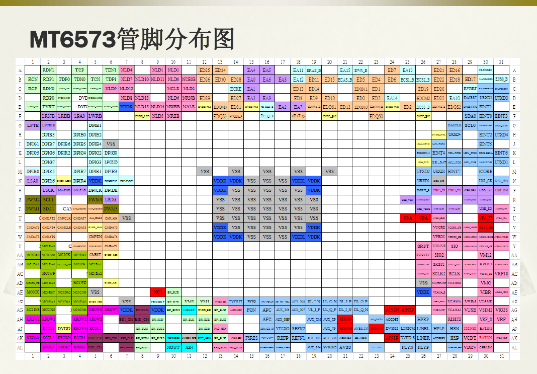
Task: Click the TVRT pin cell
Action: click(48, 107)
